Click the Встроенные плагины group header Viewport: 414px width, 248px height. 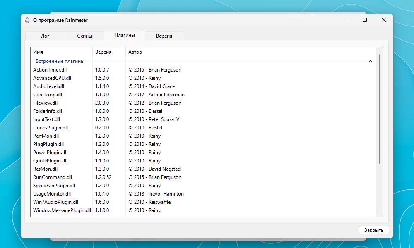60,61
